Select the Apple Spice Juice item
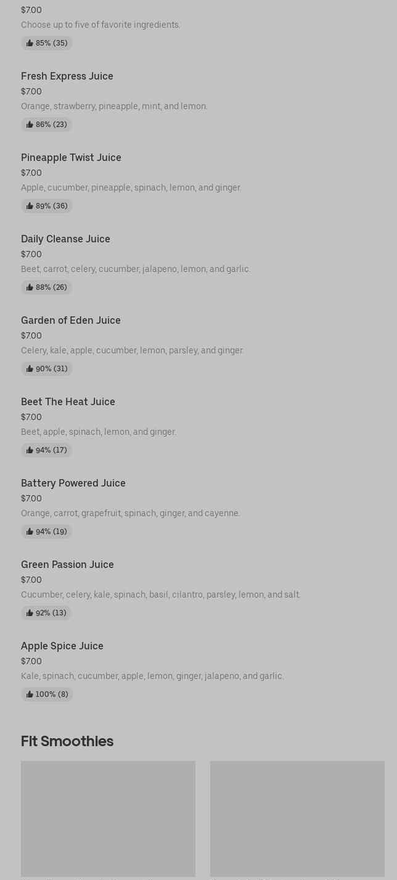 coord(62,646)
